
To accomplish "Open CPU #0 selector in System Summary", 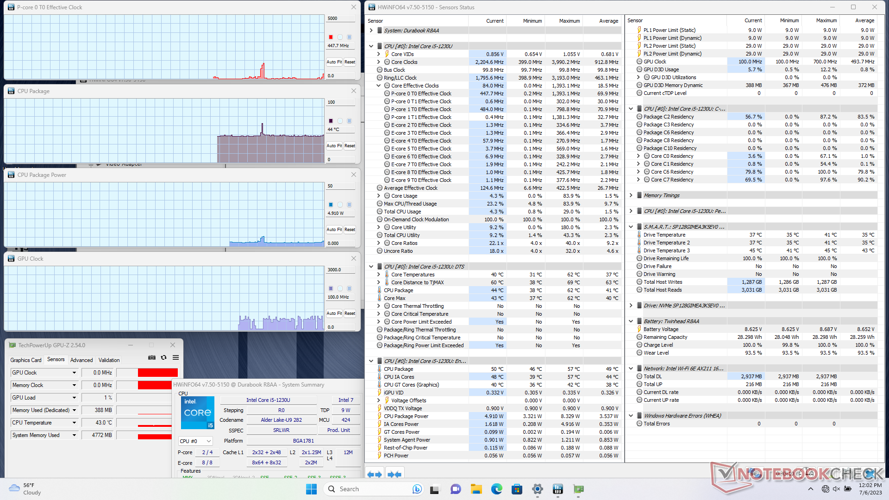I will click(195, 441).
